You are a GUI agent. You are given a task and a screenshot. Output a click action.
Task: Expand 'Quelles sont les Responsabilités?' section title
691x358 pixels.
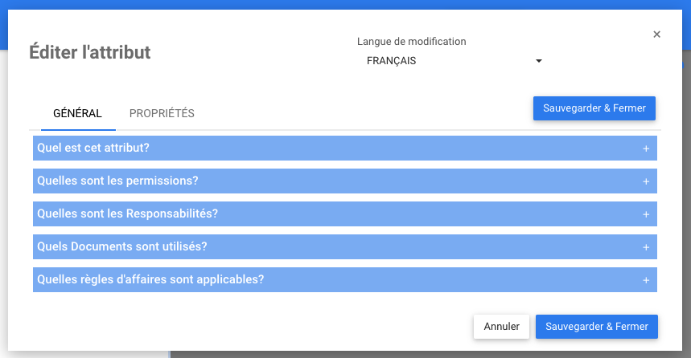click(127, 214)
